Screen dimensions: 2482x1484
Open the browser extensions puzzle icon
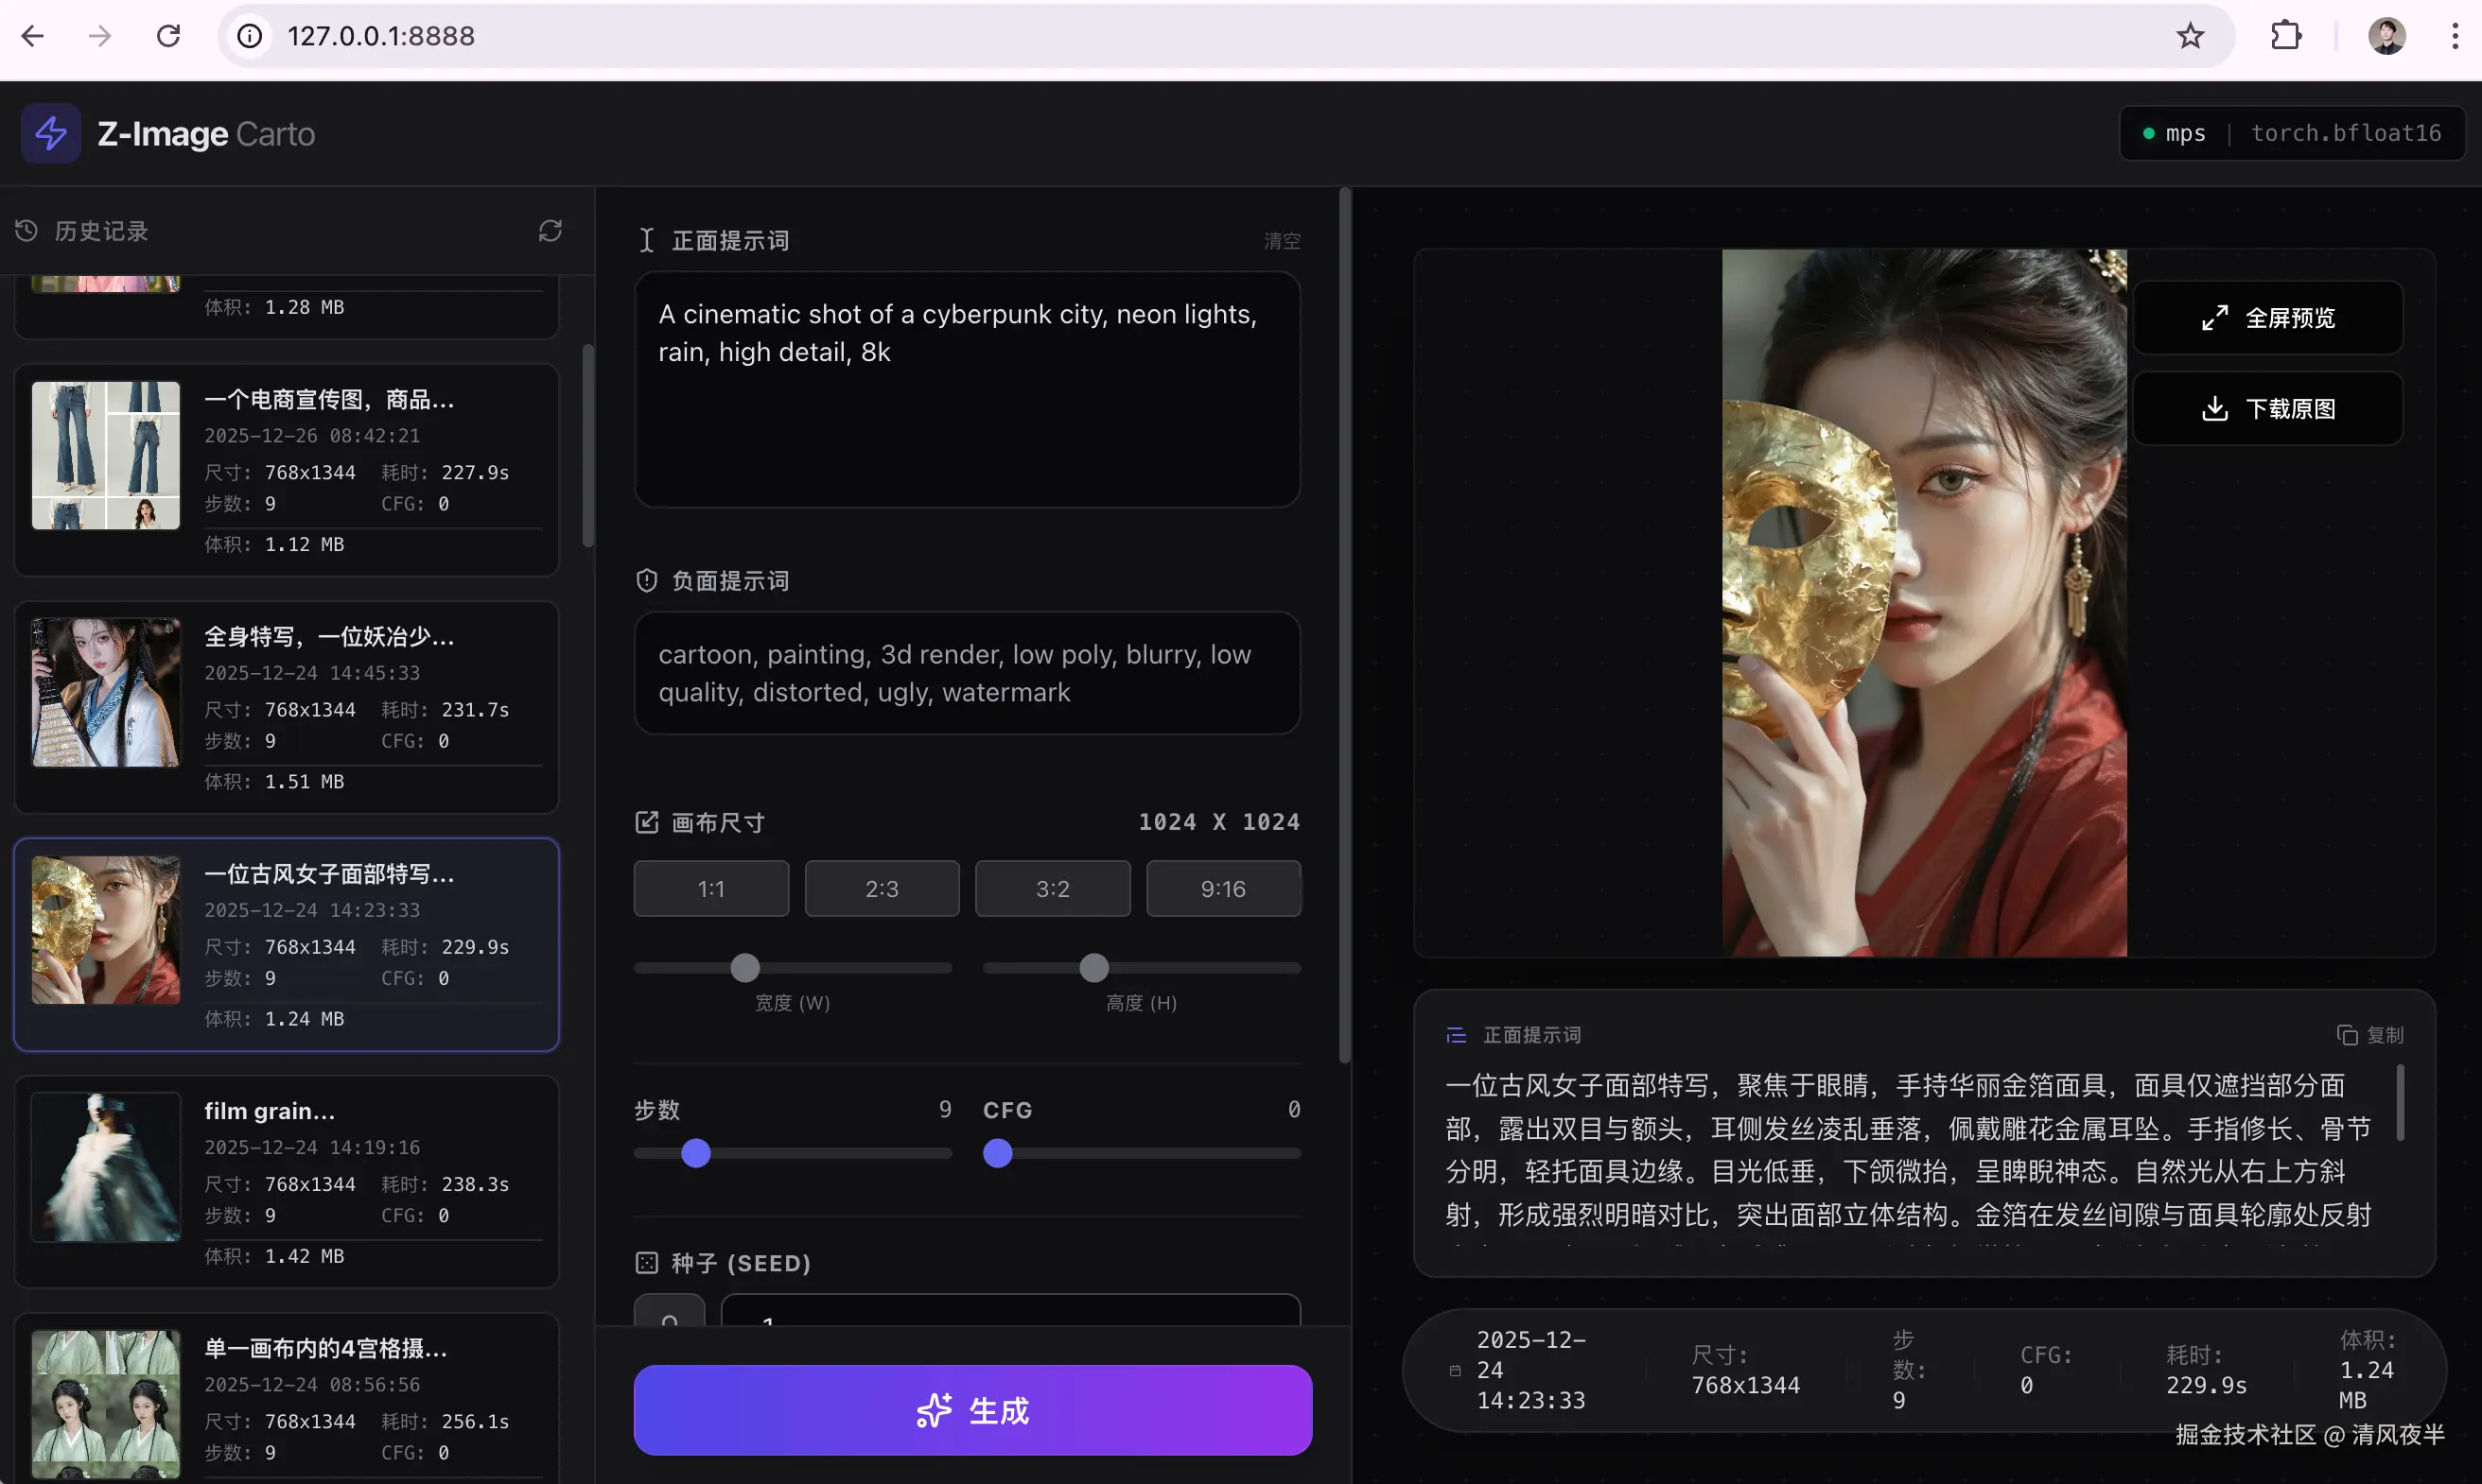click(x=2286, y=37)
